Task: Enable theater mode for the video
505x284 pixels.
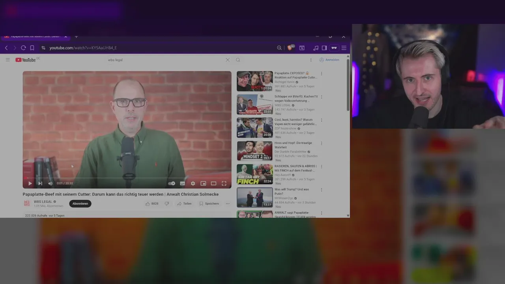Action: tap(213, 183)
